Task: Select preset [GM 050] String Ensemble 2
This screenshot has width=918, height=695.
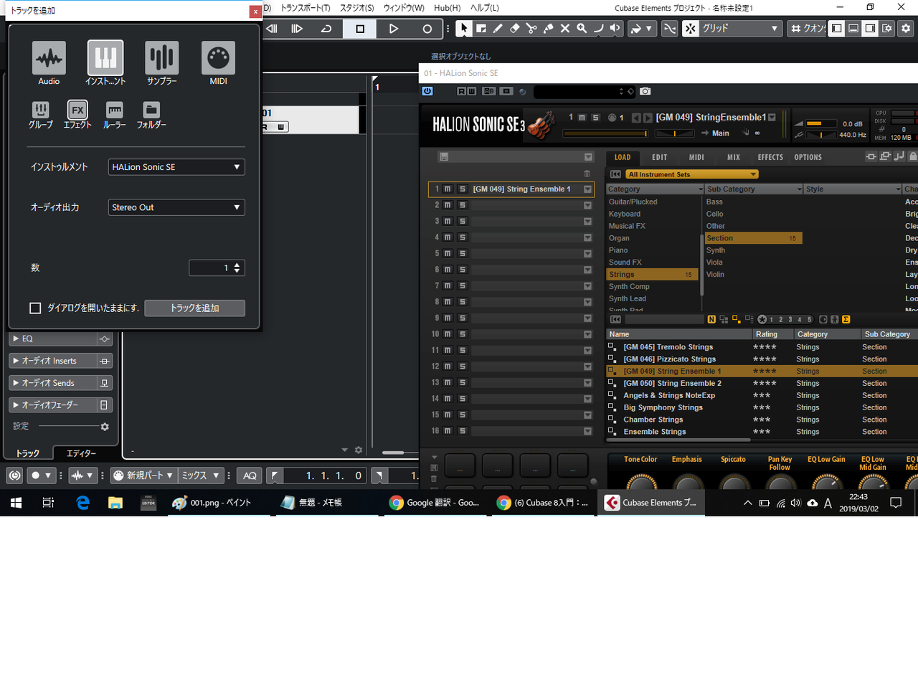Action: [x=673, y=383]
